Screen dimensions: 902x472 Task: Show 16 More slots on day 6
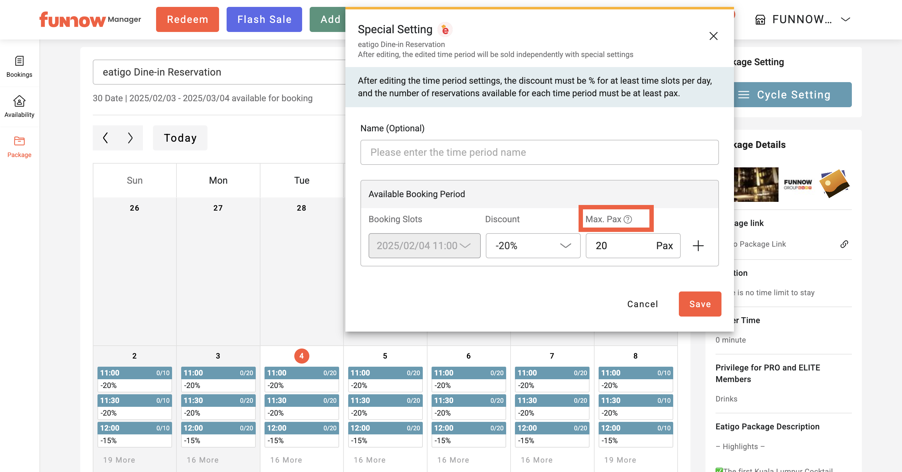[x=453, y=460]
